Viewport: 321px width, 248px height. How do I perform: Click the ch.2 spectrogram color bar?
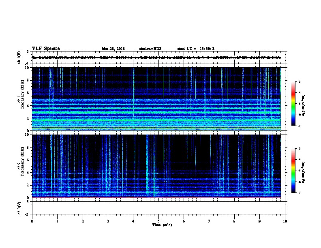point(293,171)
